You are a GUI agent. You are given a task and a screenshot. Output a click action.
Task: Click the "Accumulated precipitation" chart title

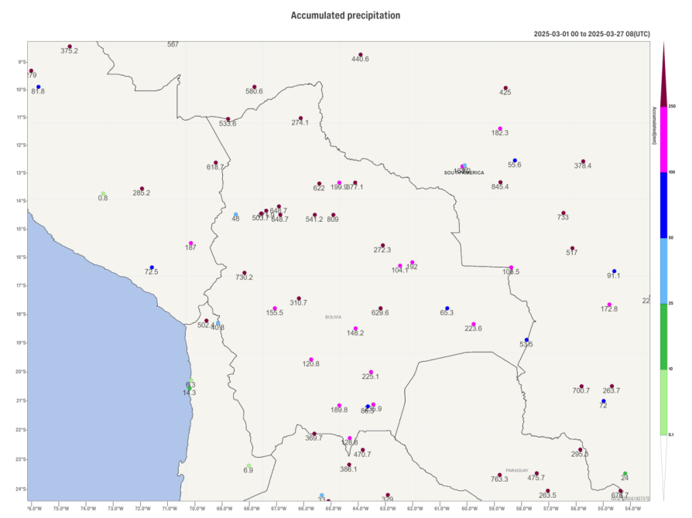tap(345, 15)
